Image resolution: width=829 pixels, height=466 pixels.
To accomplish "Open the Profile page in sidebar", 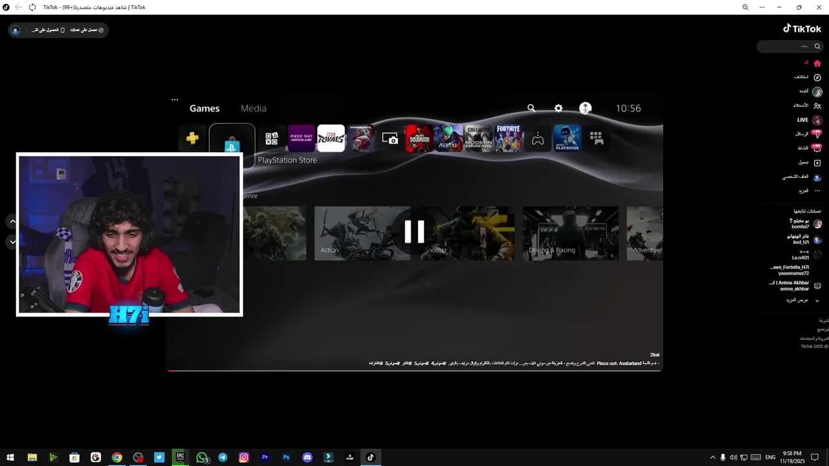I will pyautogui.click(x=802, y=177).
